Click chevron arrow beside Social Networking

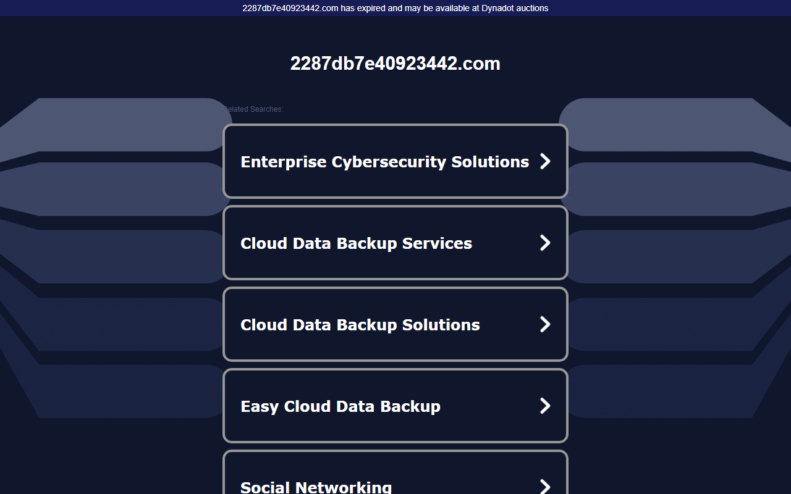coord(545,486)
